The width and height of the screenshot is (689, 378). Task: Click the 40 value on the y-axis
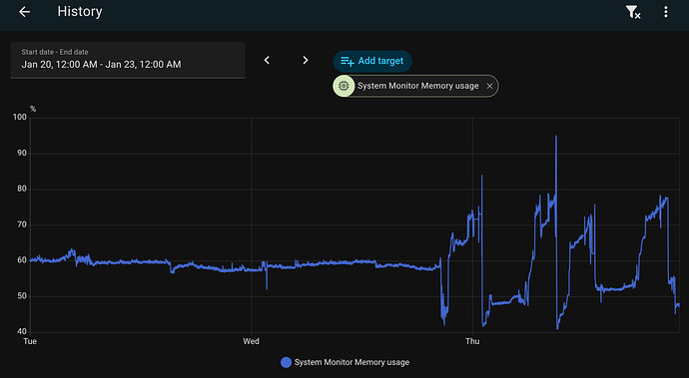pos(22,332)
